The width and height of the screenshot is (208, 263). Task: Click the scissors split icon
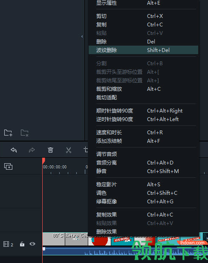tap(69, 150)
